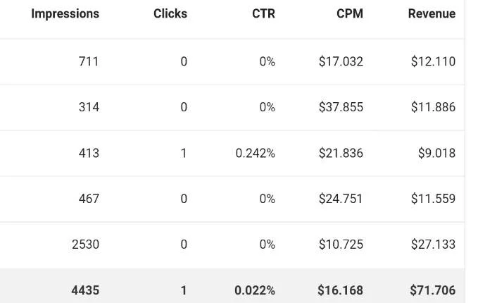Image resolution: width=497 pixels, height=303 pixels.
Task: Click the $17.032 CPM value
Action: (341, 61)
